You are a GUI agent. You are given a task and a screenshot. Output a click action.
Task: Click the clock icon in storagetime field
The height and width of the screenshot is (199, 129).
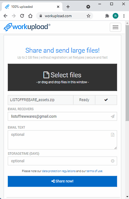pos(113,161)
